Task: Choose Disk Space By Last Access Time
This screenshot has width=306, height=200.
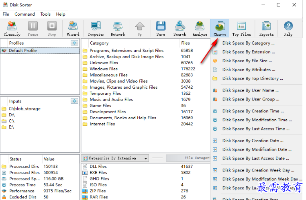Action: (257, 129)
